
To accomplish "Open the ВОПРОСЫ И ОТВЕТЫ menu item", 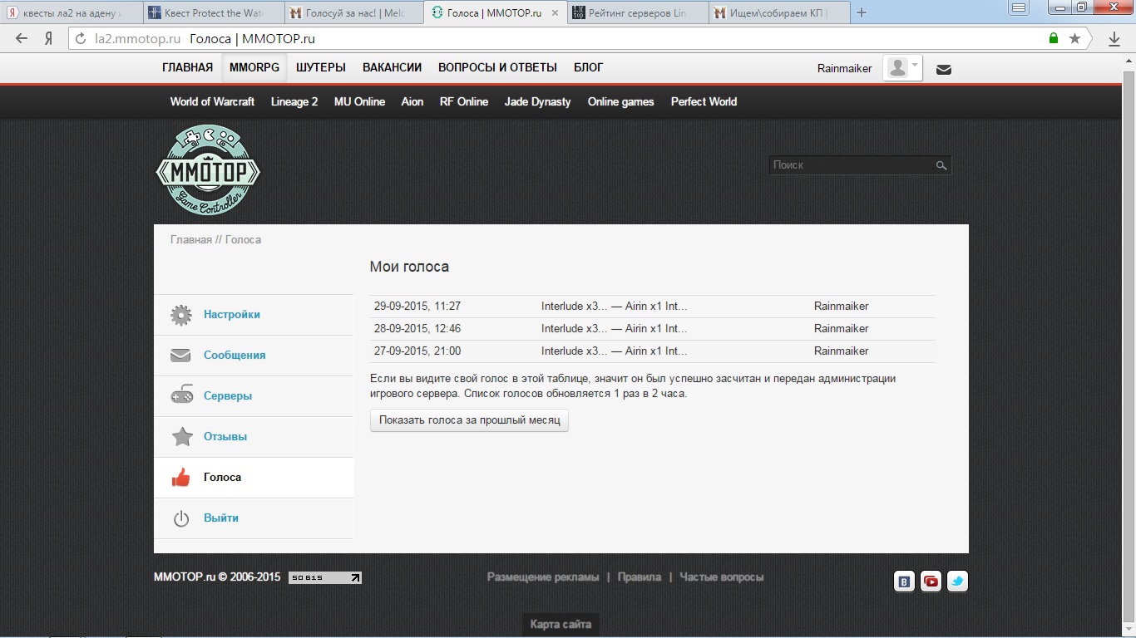I will coord(497,67).
